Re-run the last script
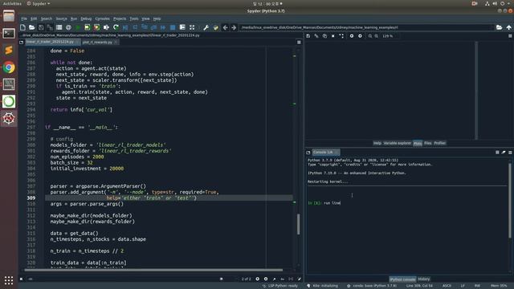Image resolution: width=514 pixels, height=289 pixels. 116,27
